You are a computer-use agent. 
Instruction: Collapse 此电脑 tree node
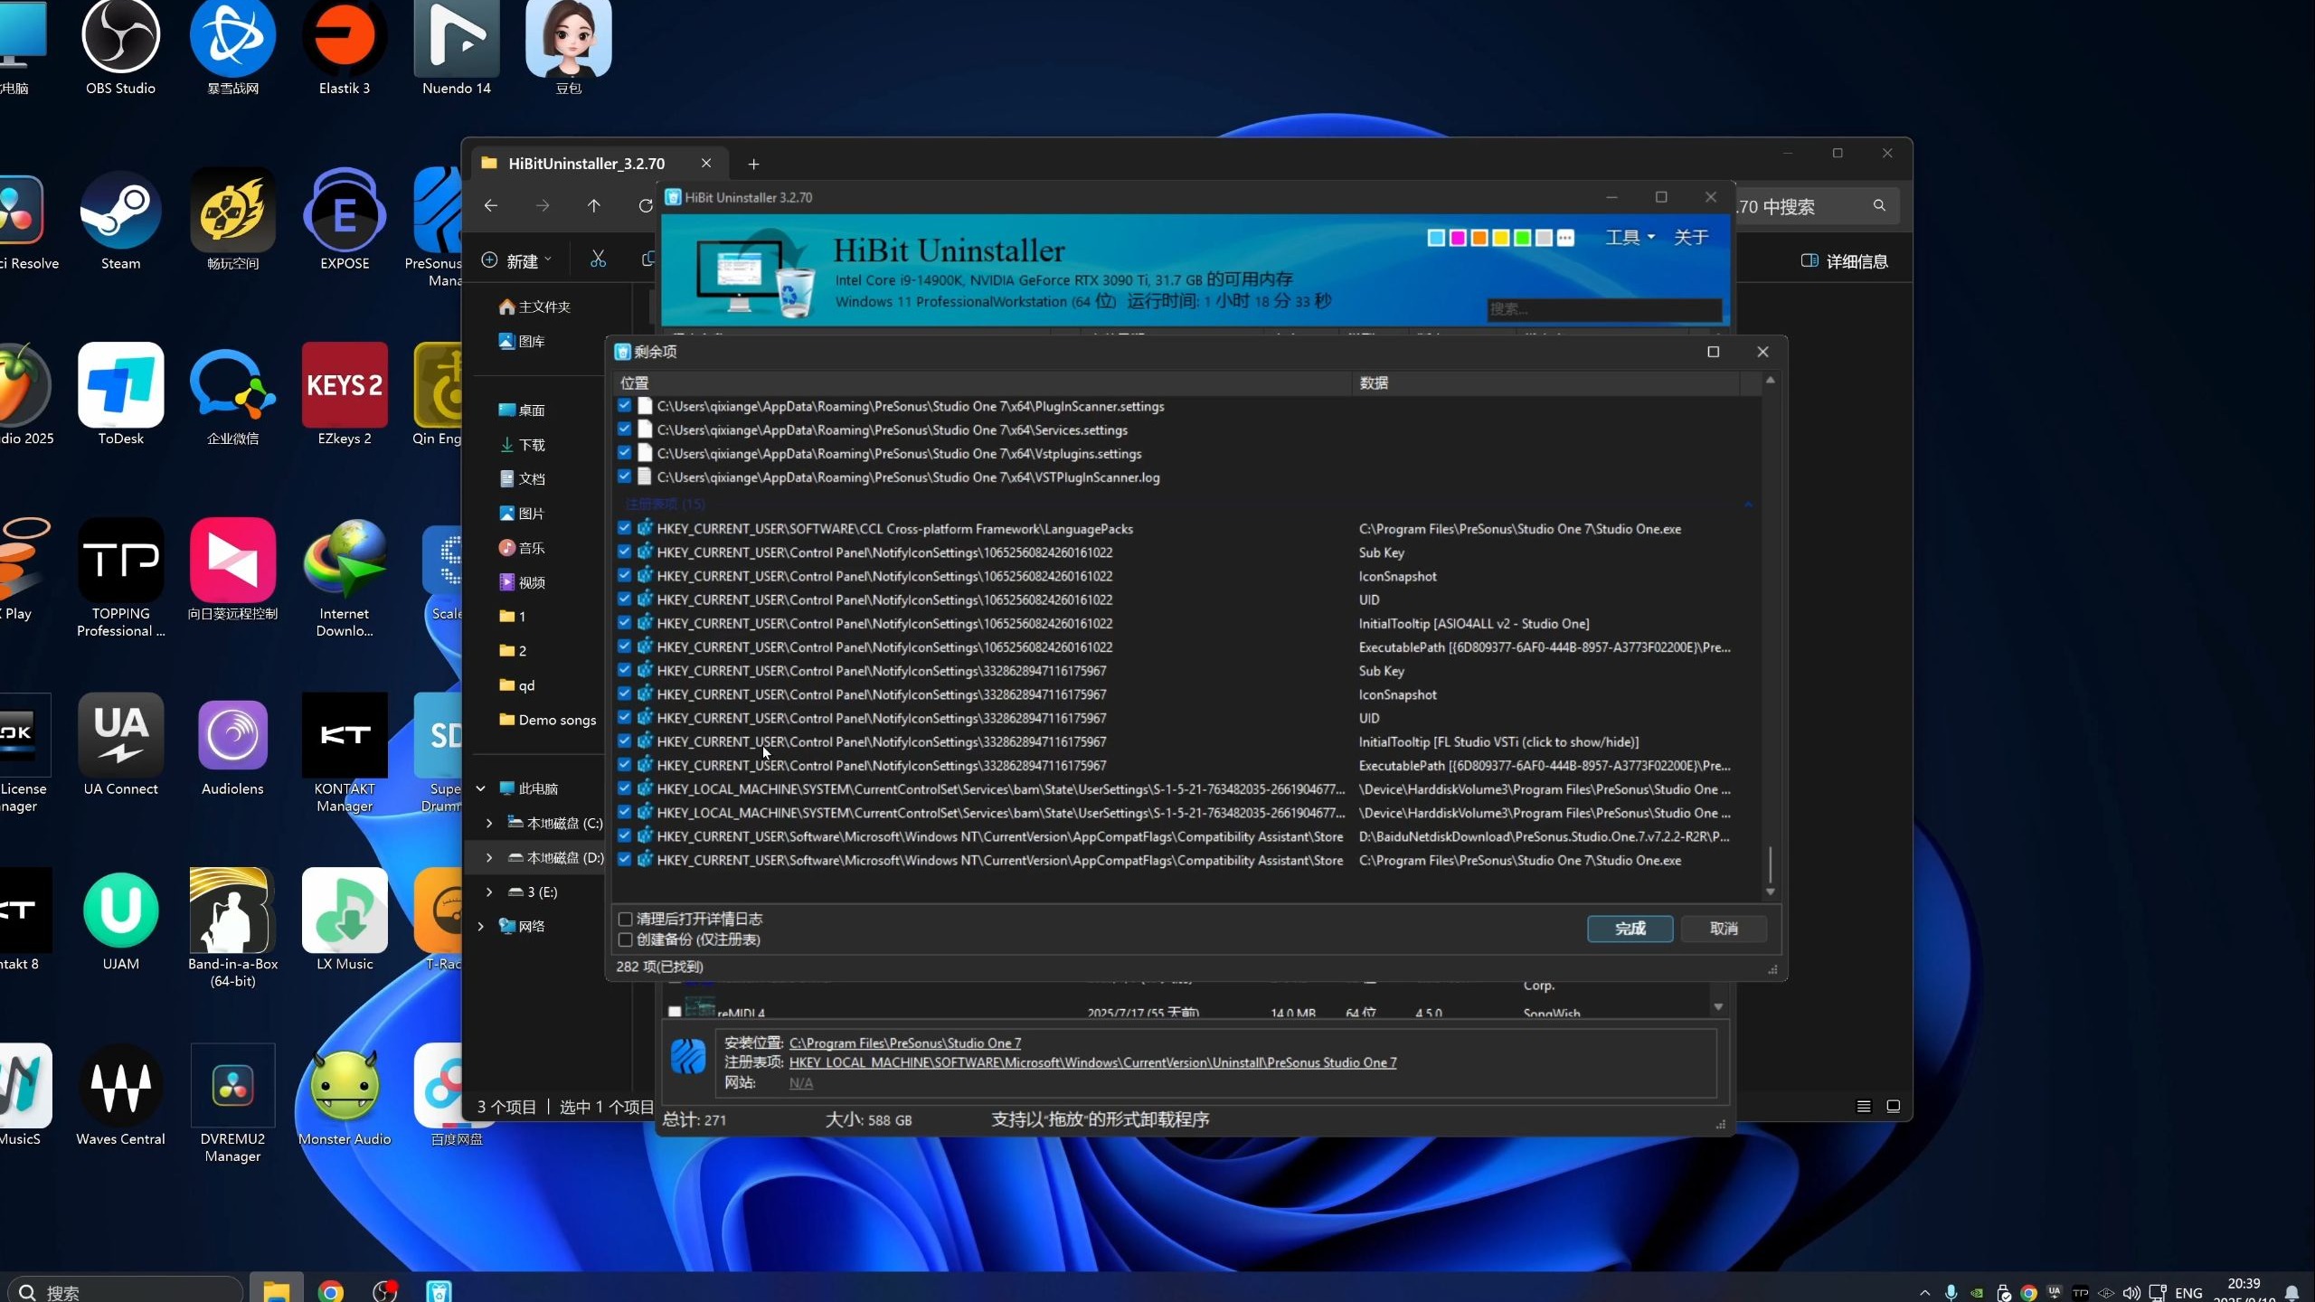(481, 788)
